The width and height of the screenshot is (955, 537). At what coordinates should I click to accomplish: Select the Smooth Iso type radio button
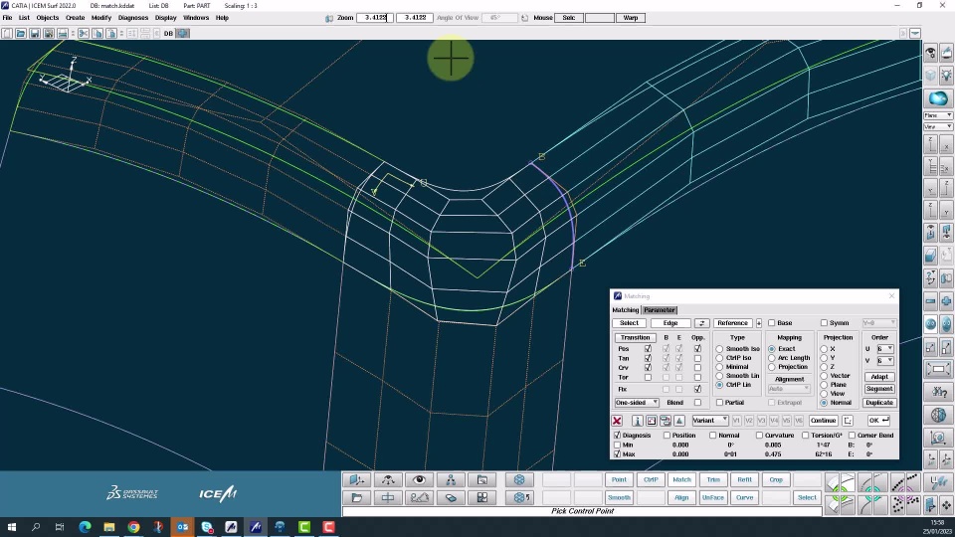click(719, 349)
